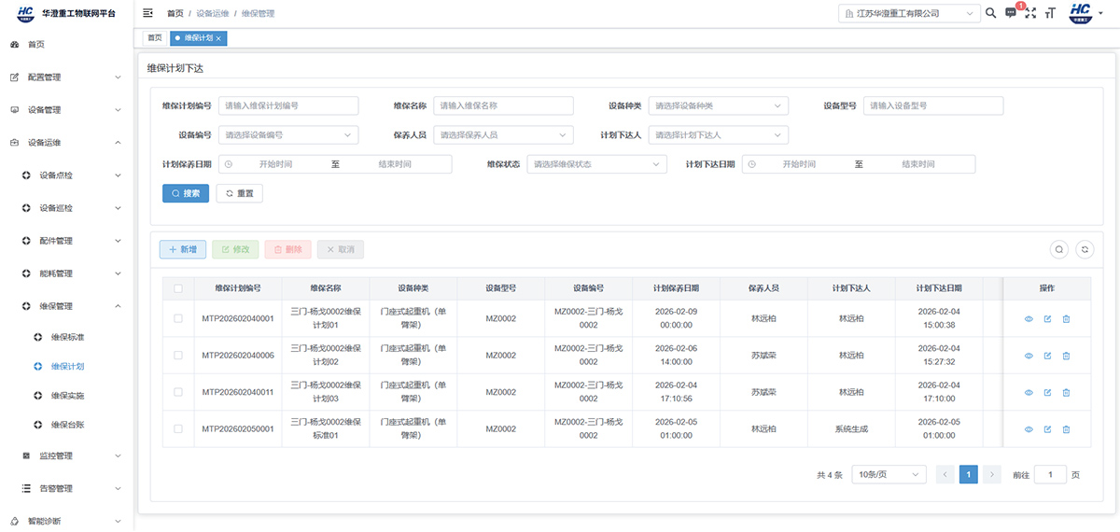1120x532 pixels.
Task: Open the 设备种类 dropdown
Action: (x=719, y=105)
